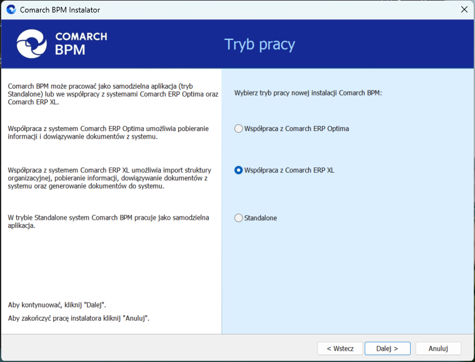
Task: Click the line 'Aby zakończyć pracę instalatora kliknij "Anuluj".'
Action: coord(79,318)
